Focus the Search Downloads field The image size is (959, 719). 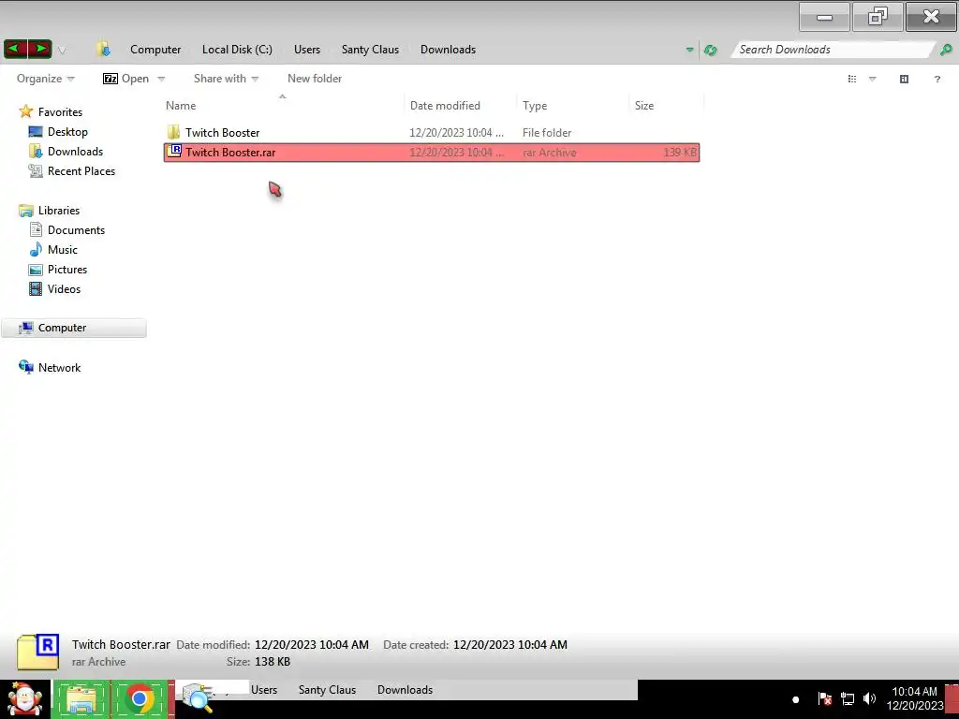(832, 50)
